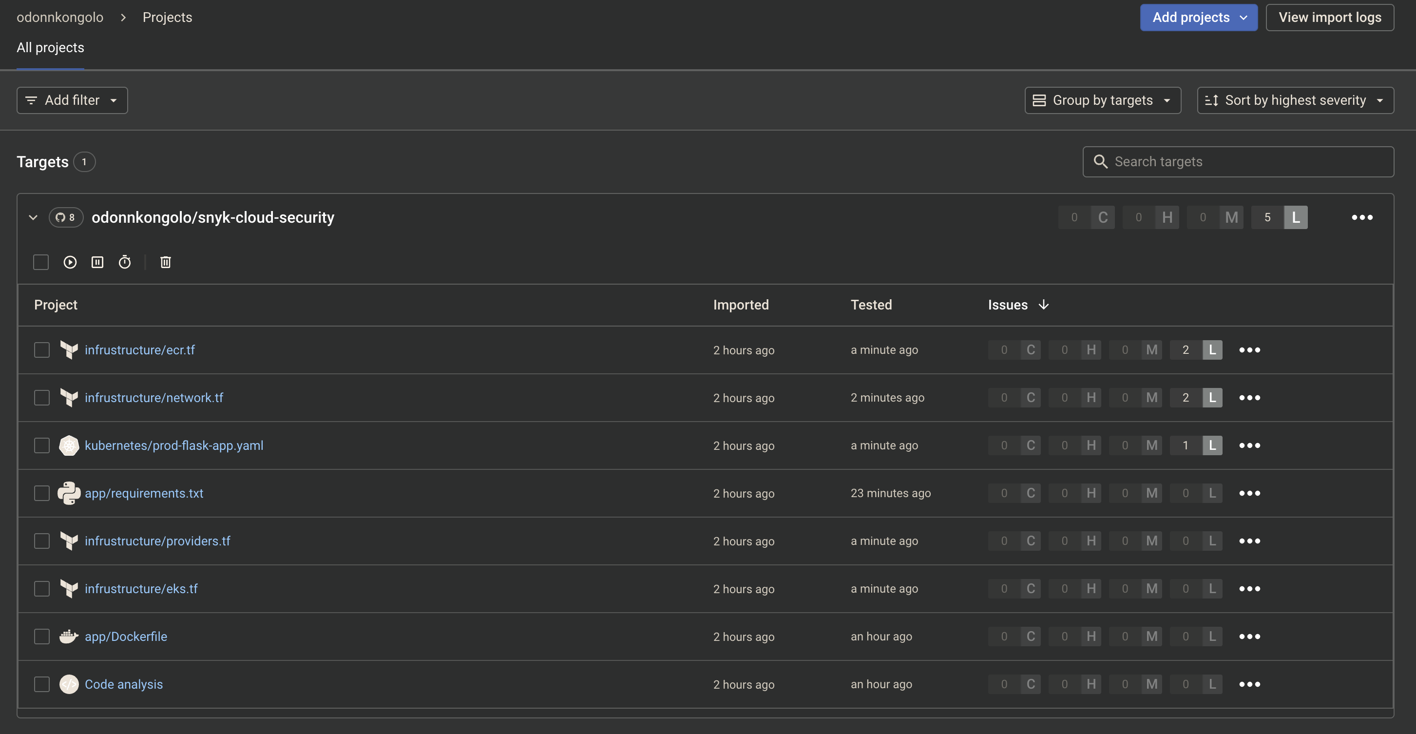Screen dimensions: 1416x734
Task: Open the Group by targets dropdown
Action: pyautogui.click(x=1103, y=100)
